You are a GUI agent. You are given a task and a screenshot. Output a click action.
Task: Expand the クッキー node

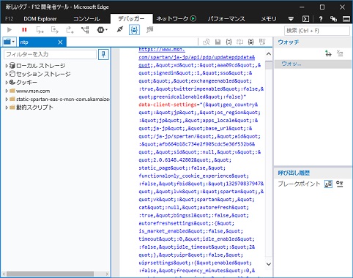coord(7,83)
